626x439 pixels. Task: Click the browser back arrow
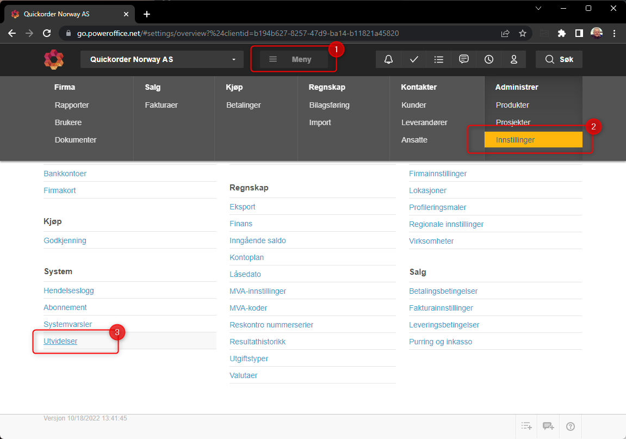(12, 33)
